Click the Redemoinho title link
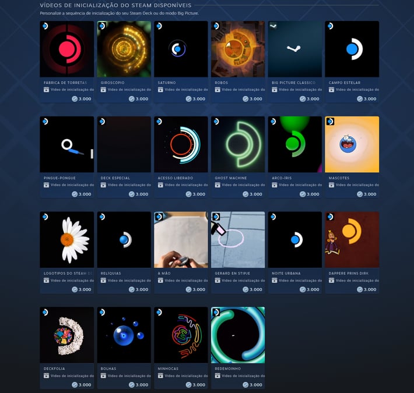 tap(227, 369)
